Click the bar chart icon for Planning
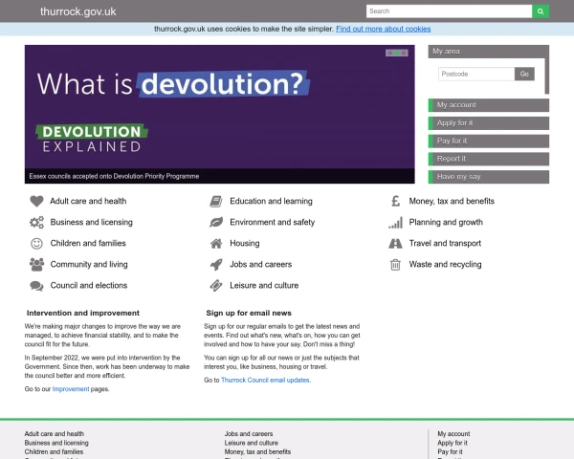Screen dimensions: 574x459 point(395,222)
